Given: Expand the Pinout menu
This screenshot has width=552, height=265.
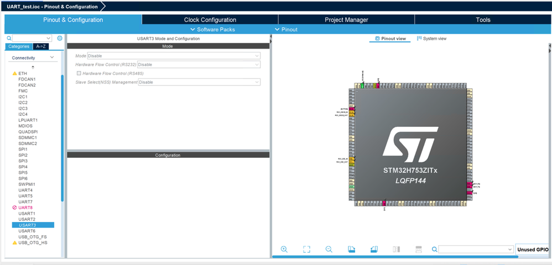Looking at the screenshot, I should coord(286,29).
